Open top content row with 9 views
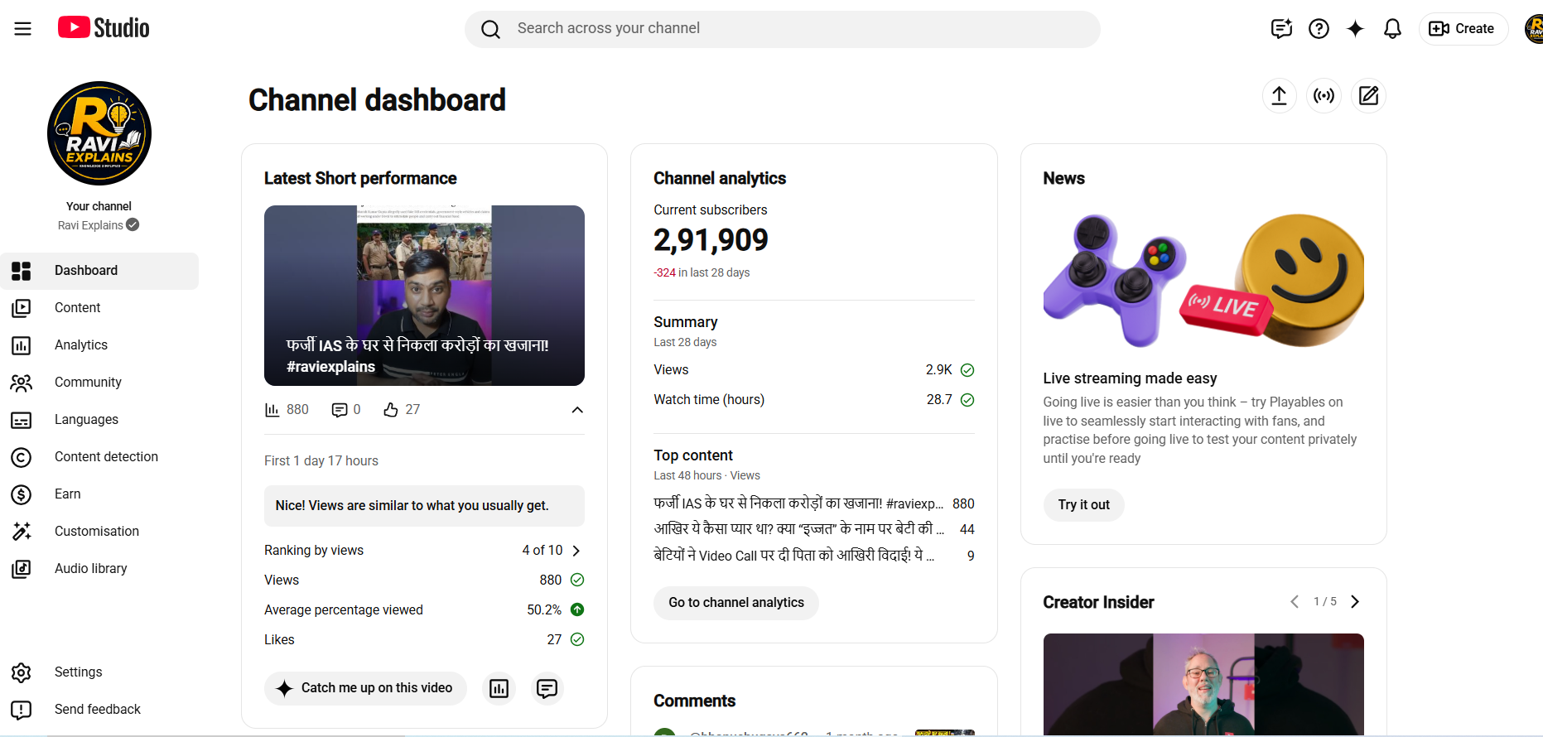The height and width of the screenshot is (737, 1543). click(814, 556)
